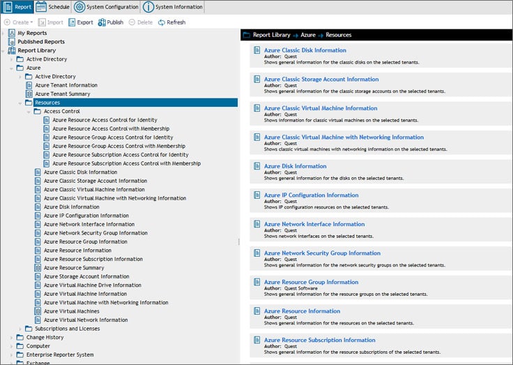
Task: Click the Import toolbar button
Action: (x=50, y=22)
